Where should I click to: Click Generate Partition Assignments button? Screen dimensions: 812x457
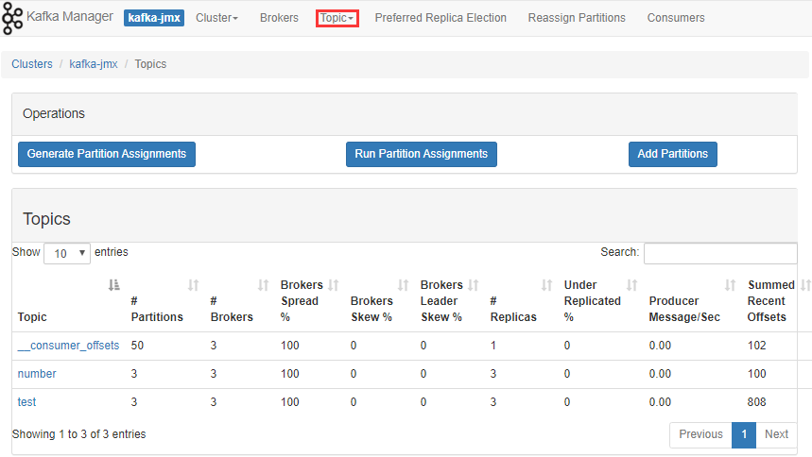click(107, 154)
